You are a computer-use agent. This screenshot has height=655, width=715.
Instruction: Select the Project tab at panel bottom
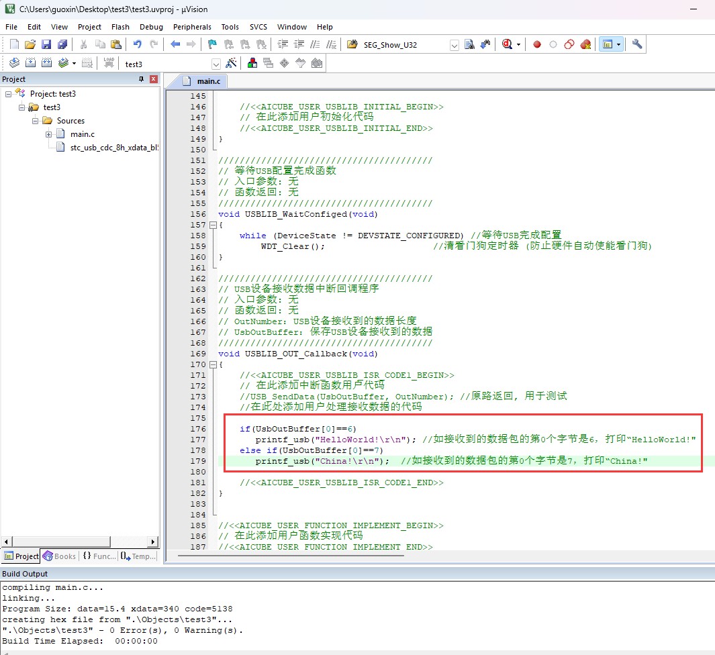[21, 556]
